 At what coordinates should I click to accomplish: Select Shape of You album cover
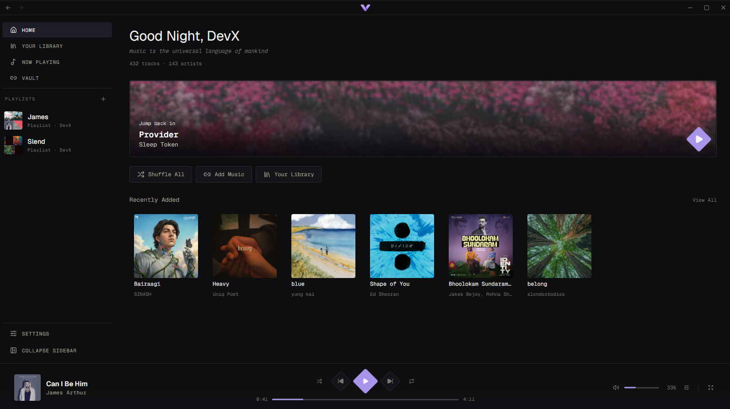pos(402,246)
